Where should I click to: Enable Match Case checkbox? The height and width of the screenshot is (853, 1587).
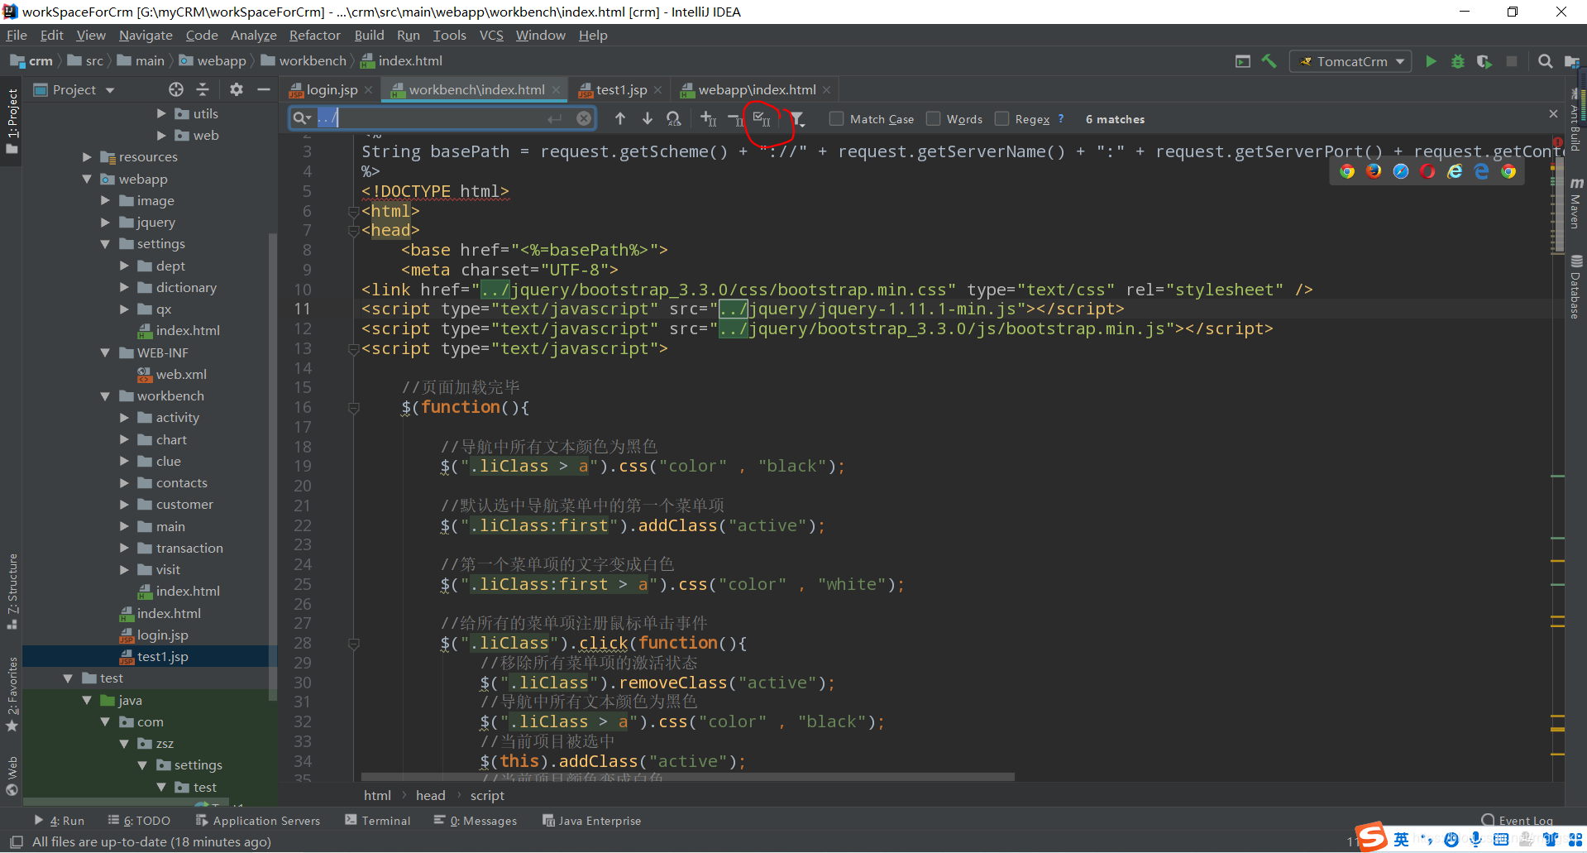(837, 119)
